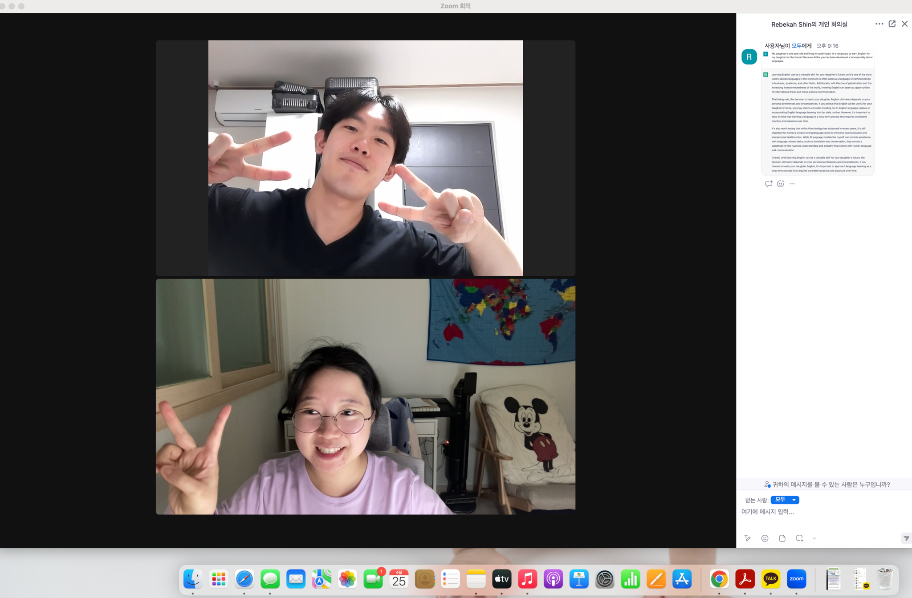Open Finder from the Dock

193,579
